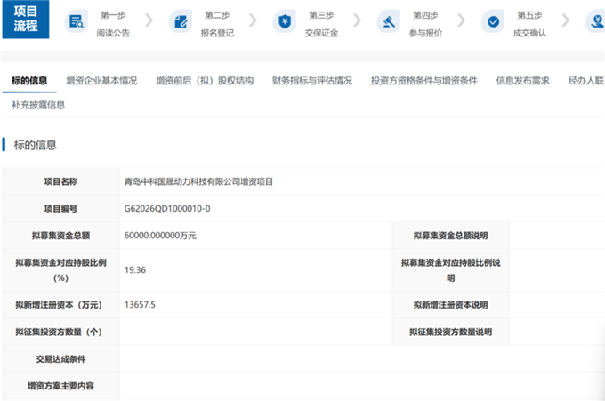The width and height of the screenshot is (605, 401).
Task: Click the shareholding ratio value 19.36
Action: tap(135, 270)
